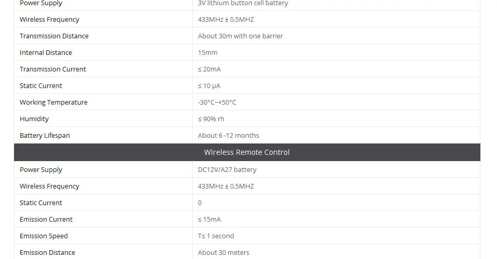Click the 'T≤ 1 second' value

[216, 236]
